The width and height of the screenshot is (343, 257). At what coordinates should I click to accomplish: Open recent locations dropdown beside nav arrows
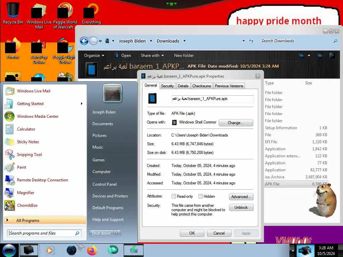(100, 41)
